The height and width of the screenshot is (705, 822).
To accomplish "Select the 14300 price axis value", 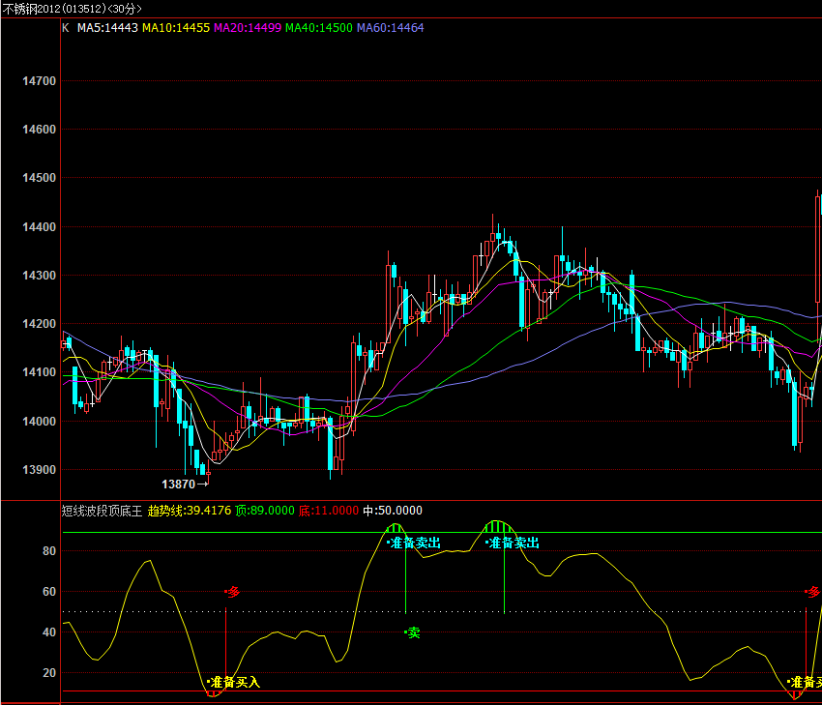I will [x=39, y=276].
